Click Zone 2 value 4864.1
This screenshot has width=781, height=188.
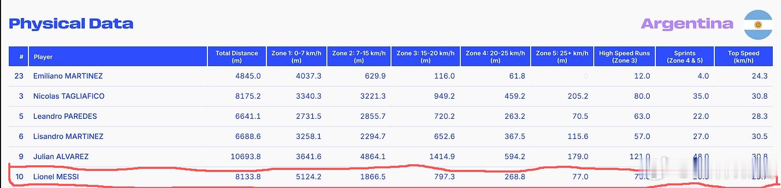373,156
